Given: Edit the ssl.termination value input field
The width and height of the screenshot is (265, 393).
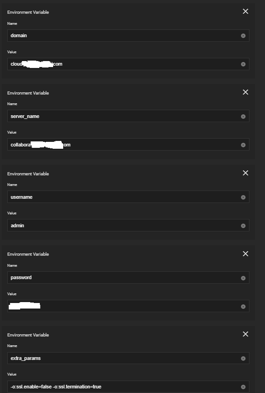Looking at the screenshot, I should coord(128,387).
